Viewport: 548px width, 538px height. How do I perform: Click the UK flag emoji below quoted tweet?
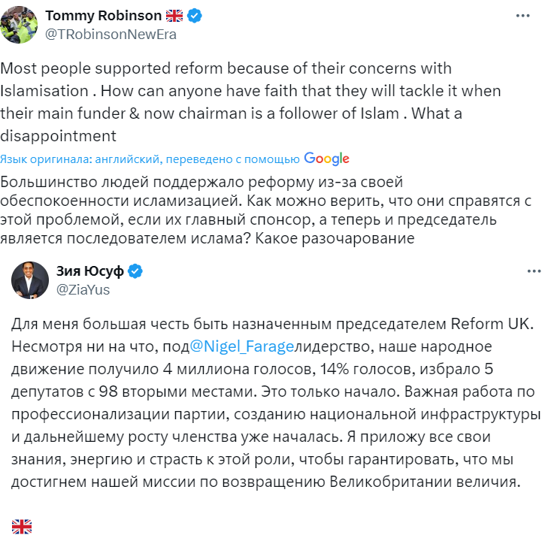22,527
